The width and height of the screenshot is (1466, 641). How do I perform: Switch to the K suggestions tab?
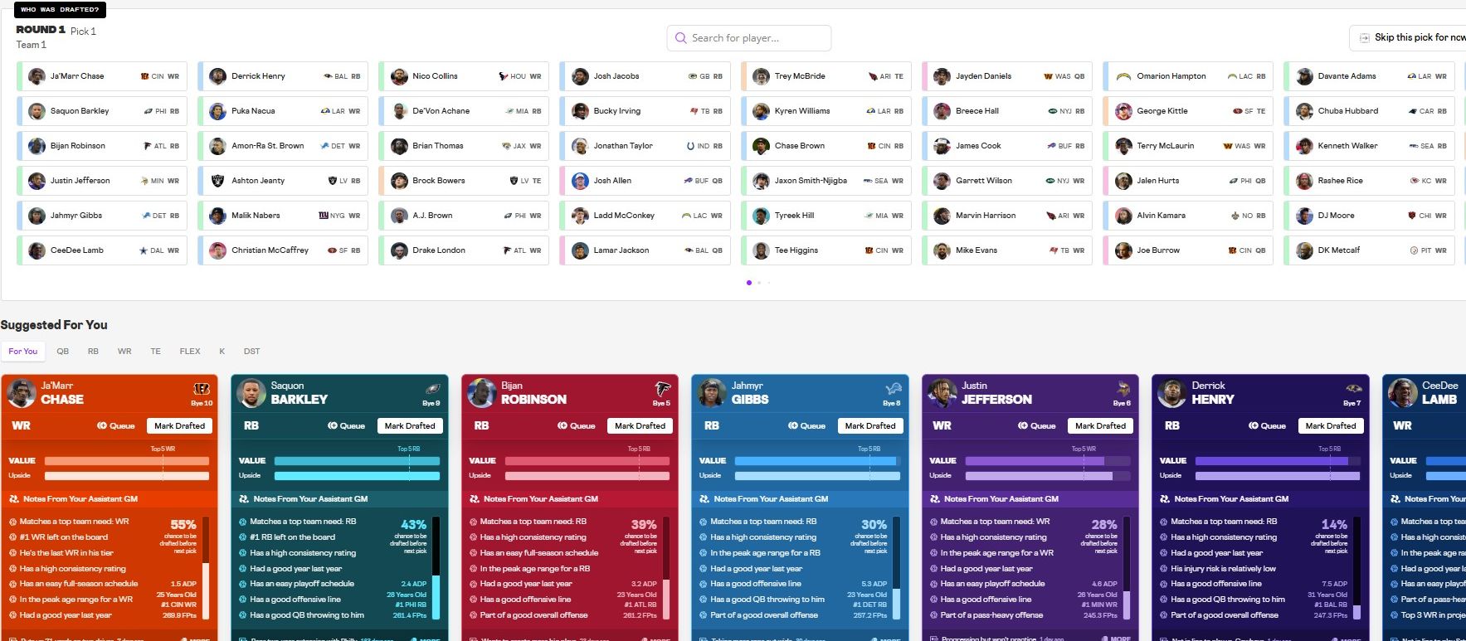[x=222, y=352]
